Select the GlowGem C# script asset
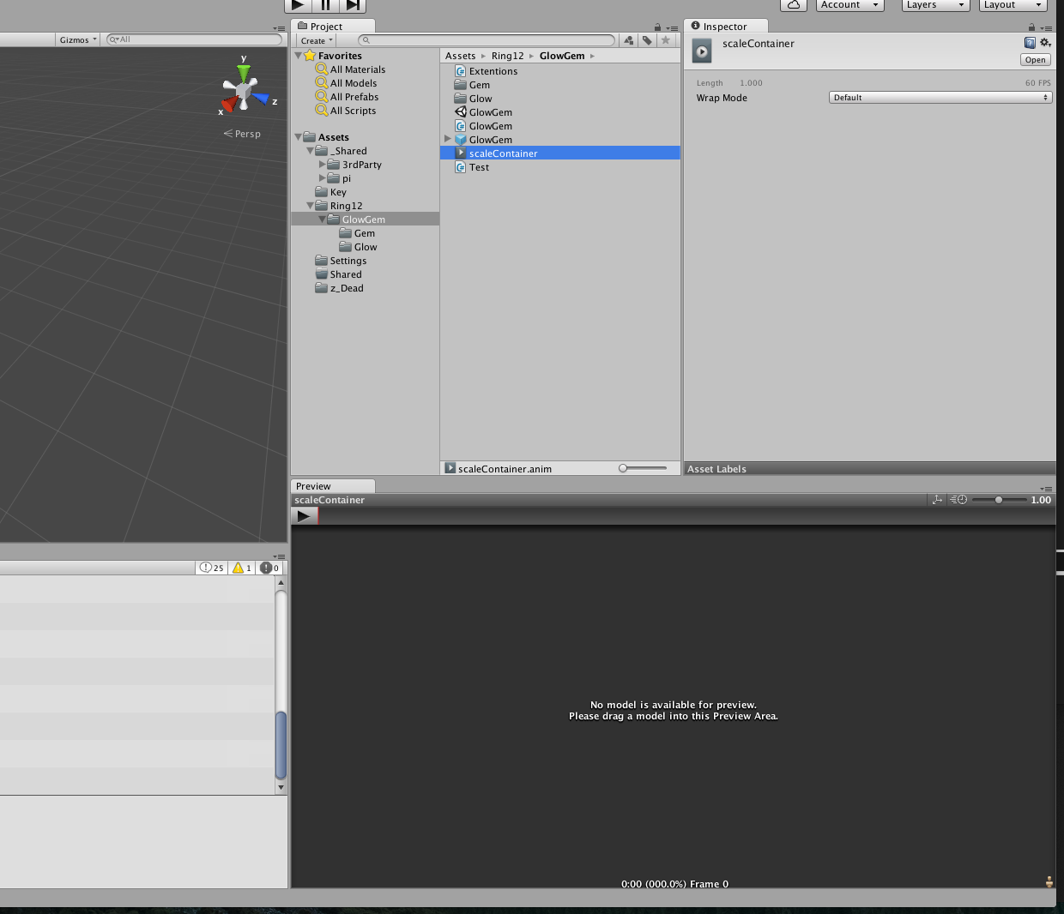Screen dimensions: 1064x914 pos(491,126)
